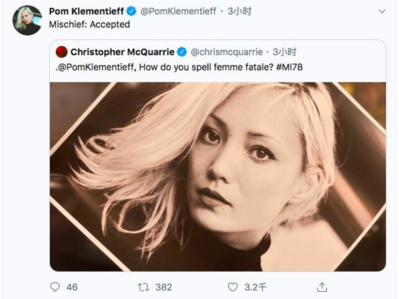399x299 pixels.
Task: Click the retweet arrows icon
Action: click(143, 287)
